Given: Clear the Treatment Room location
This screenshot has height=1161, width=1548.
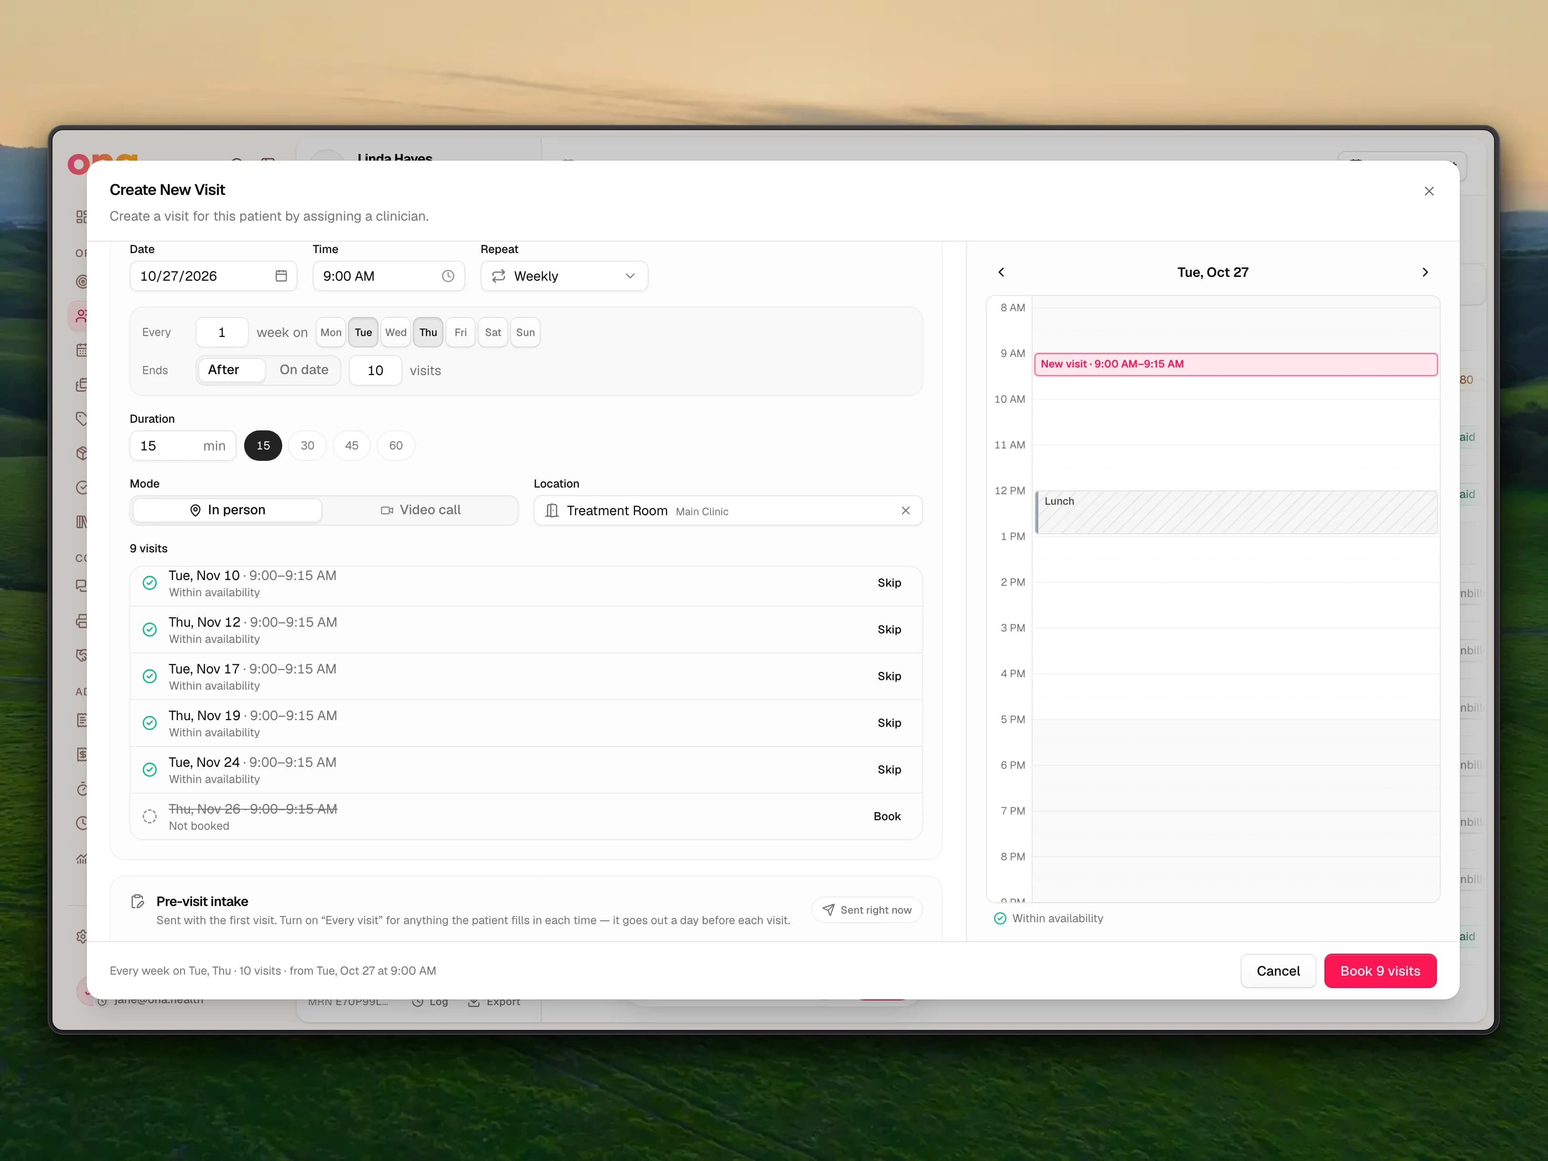Looking at the screenshot, I should [x=905, y=510].
